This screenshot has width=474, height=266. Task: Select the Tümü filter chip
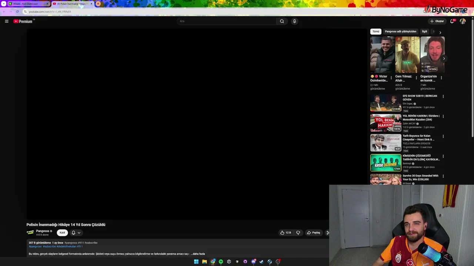(x=376, y=31)
